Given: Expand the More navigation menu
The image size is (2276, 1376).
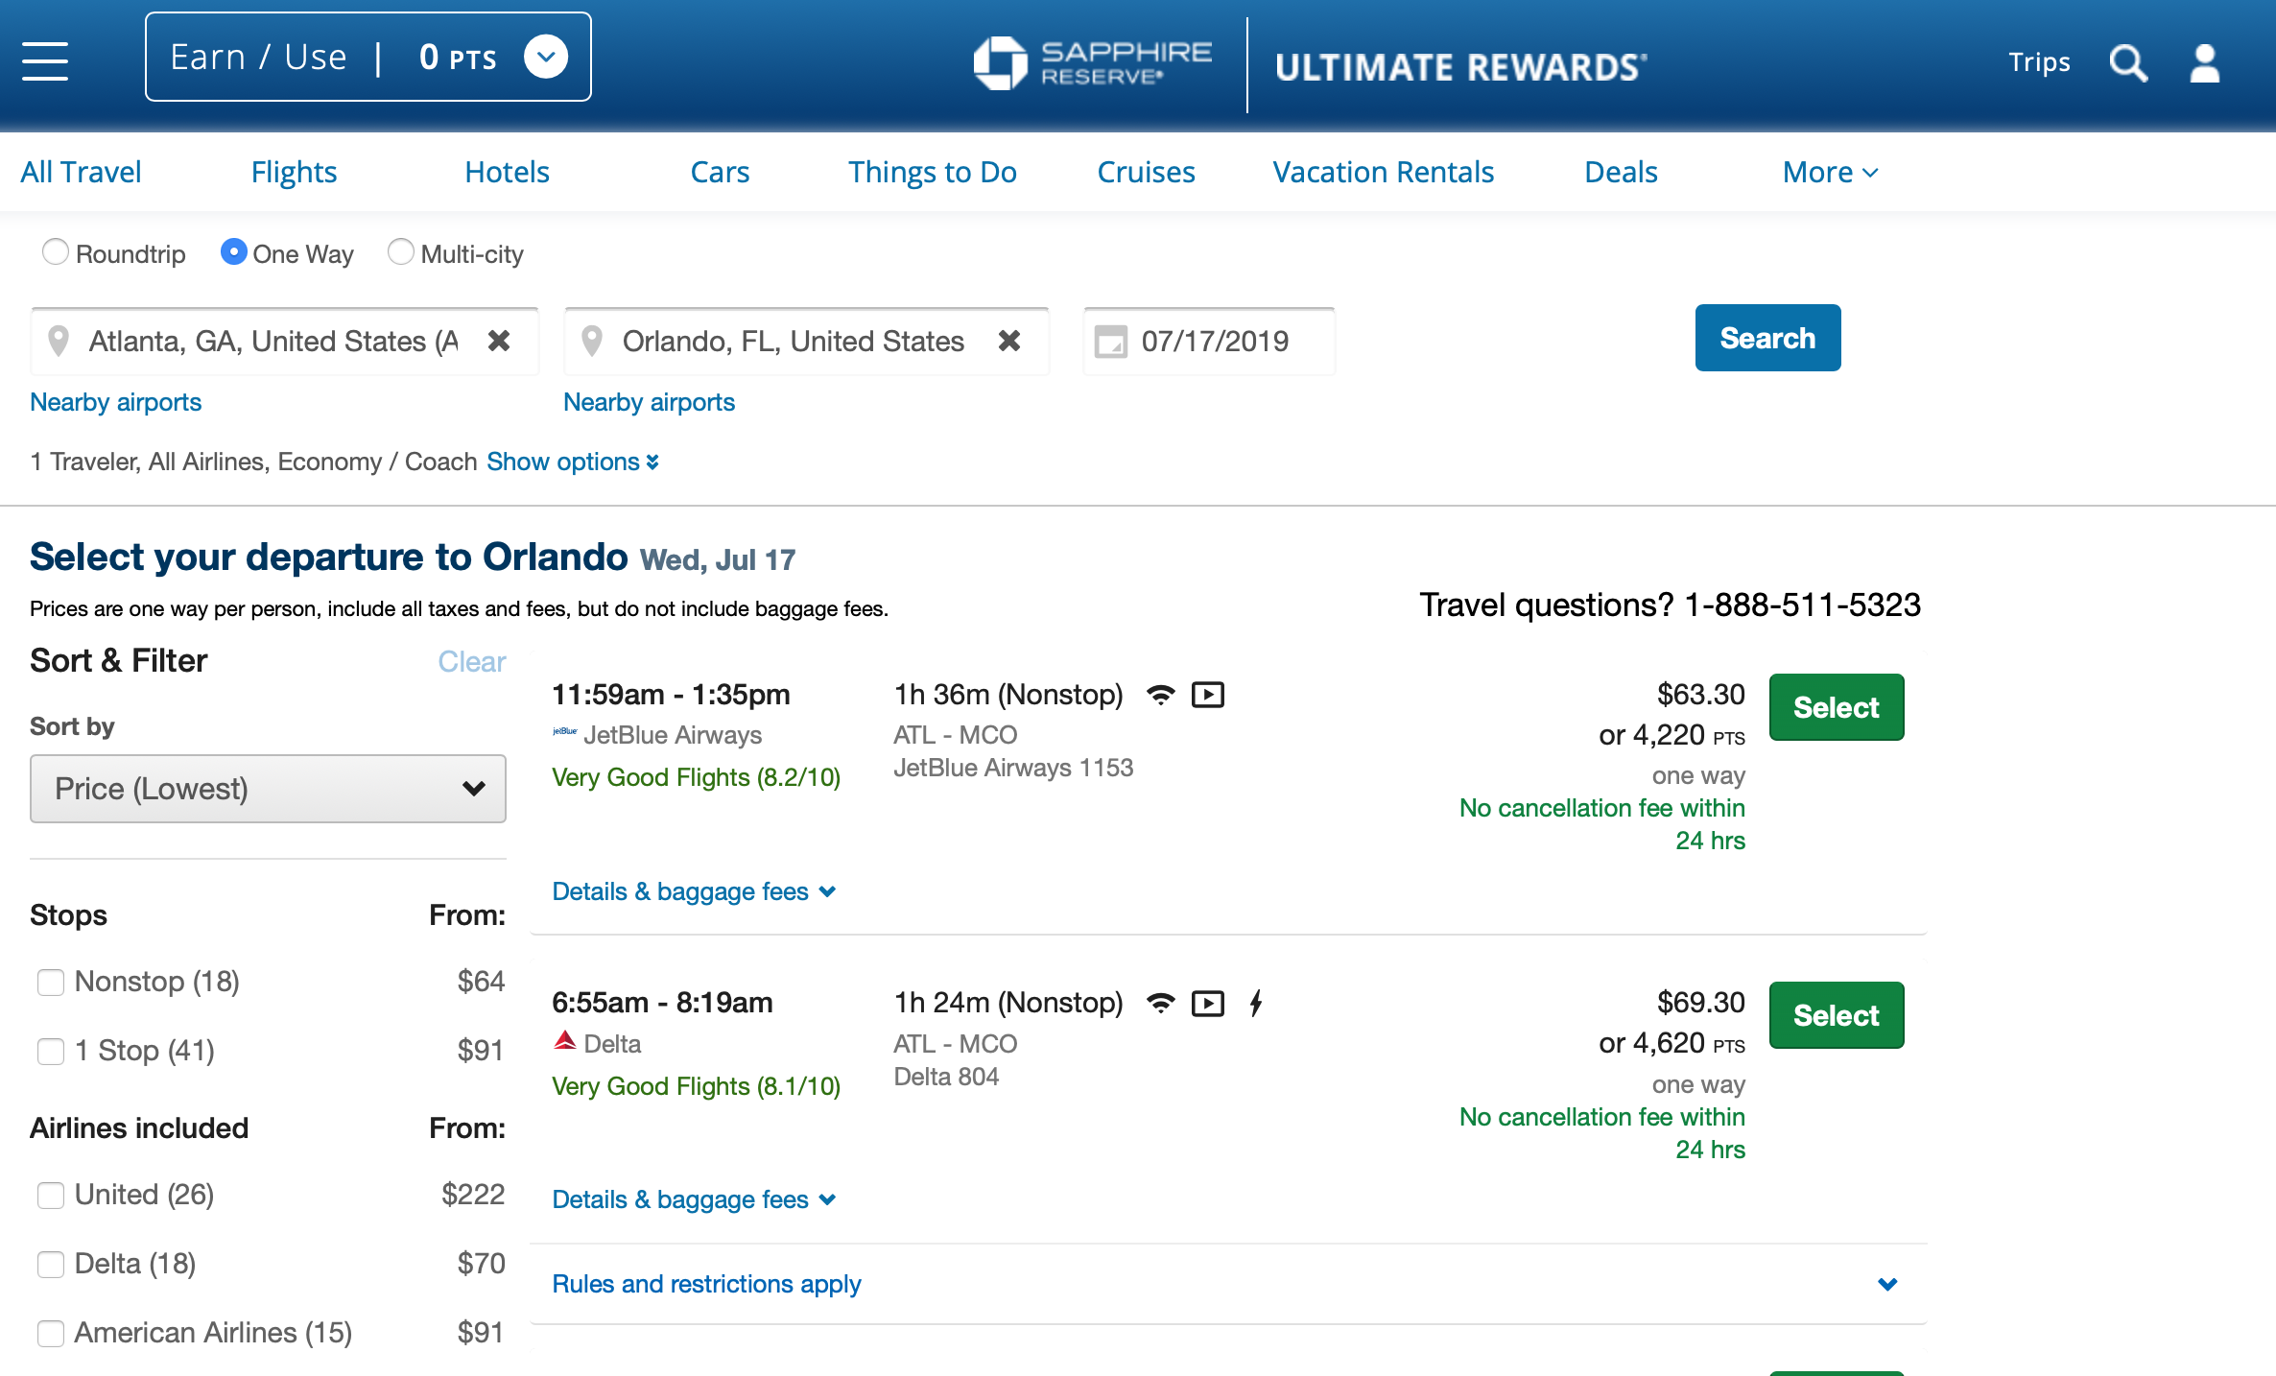Looking at the screenshot, I should [x=1830, y=172].
